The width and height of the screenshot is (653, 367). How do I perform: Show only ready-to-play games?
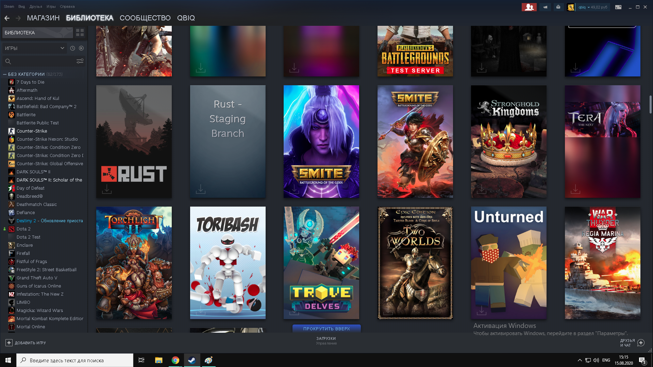pyautogui.click(x=81, y=48)
